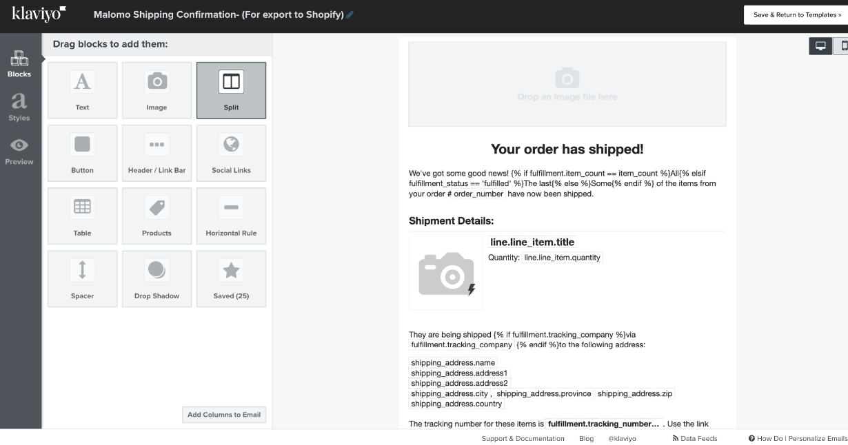The image size is (848, 445).
Task: Choose the Image block icon
Action: click(x=157, y=83)
